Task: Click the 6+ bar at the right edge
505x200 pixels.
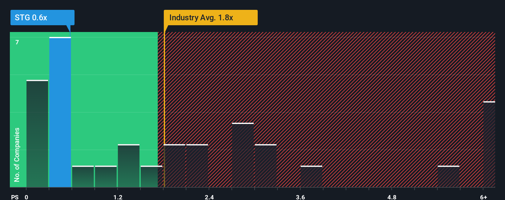Action: 489,144
